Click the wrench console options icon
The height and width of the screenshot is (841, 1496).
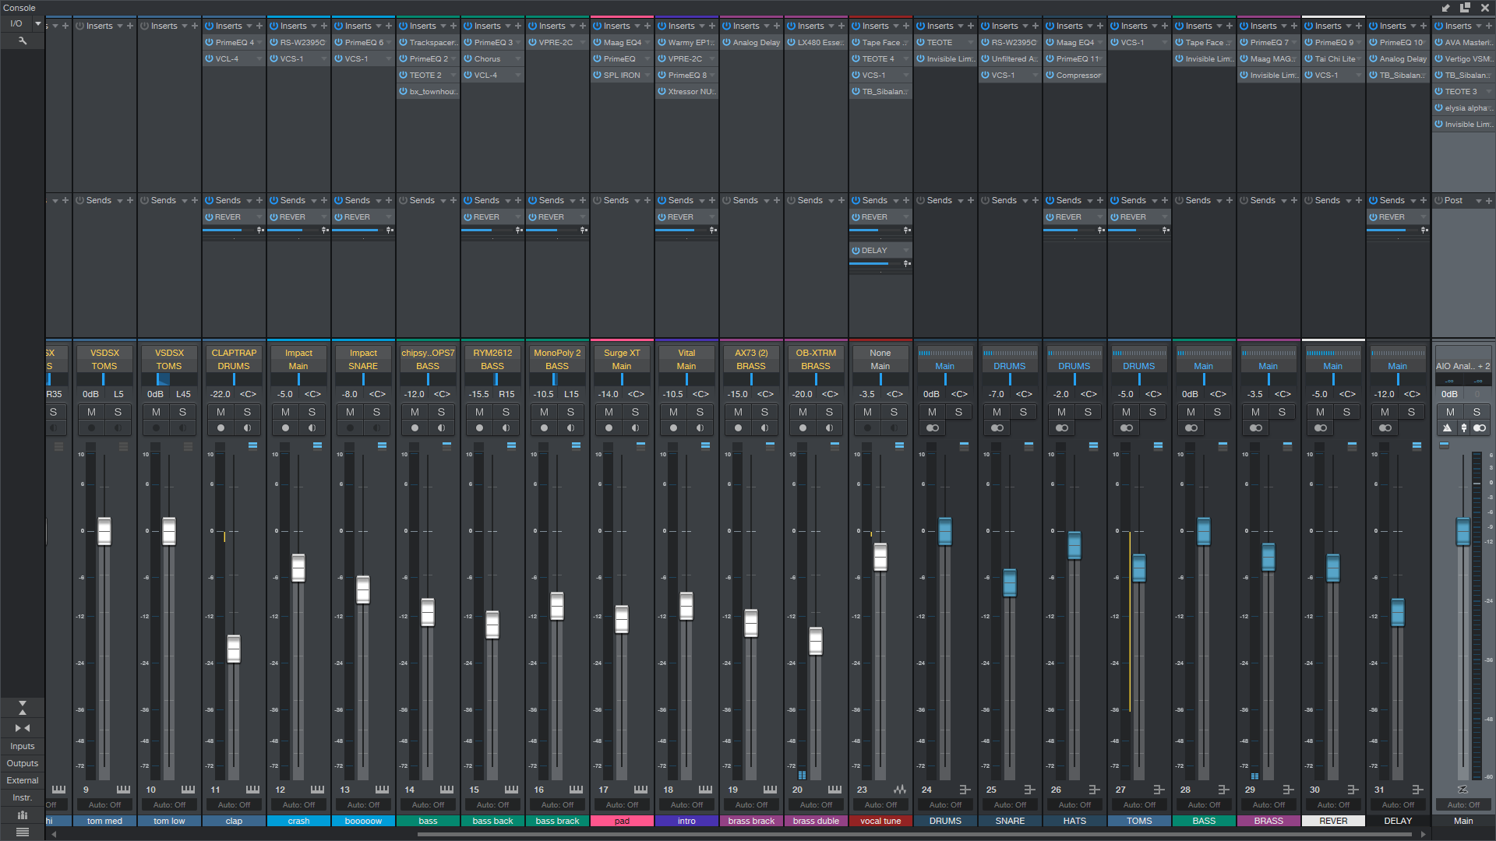point(23,40)
